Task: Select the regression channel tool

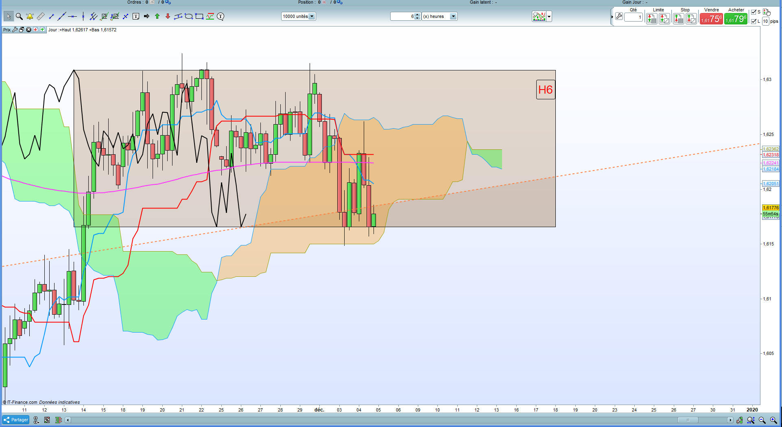Action: click(178, 16)
